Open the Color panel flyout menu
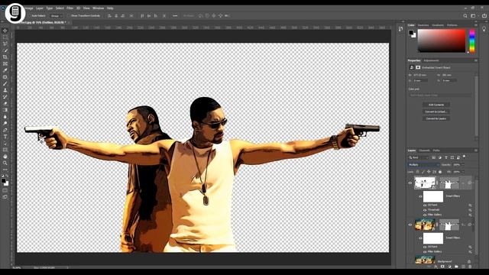Image resolution: width=489 pixels, height=275 pixels. point(476,25)
